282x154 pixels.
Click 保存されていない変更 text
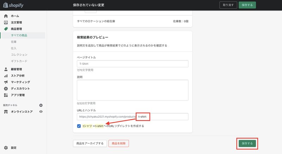[x=88, y=5]
